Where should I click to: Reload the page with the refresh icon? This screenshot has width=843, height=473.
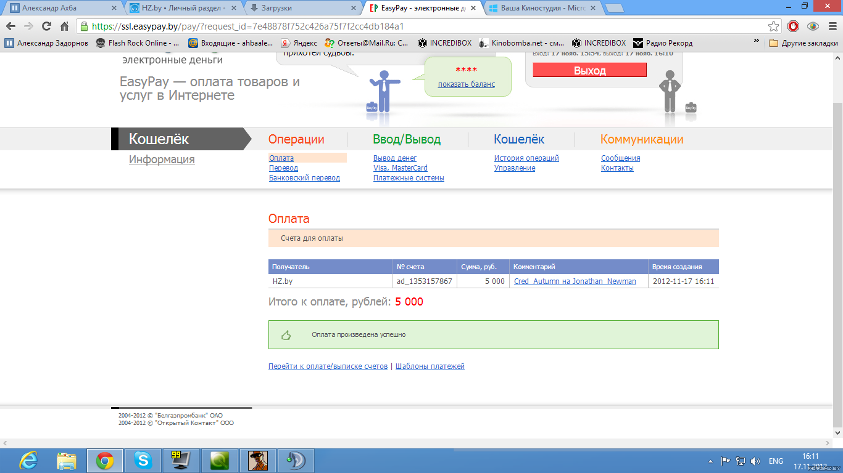(46, 26)
